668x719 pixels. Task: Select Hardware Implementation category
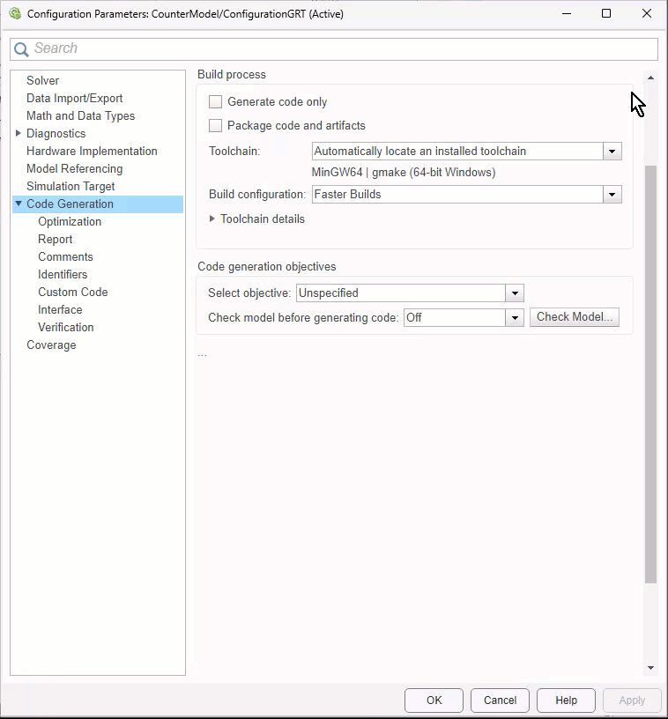92,152
